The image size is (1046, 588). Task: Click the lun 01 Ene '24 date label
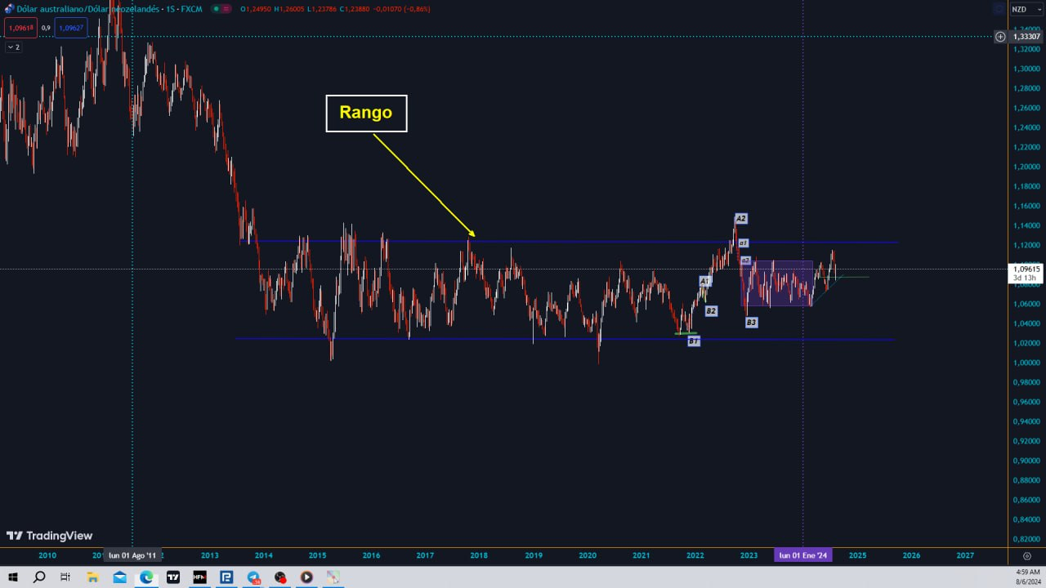(803, 555)
